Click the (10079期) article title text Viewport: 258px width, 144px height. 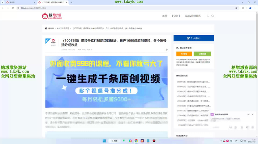coord(114,43)
